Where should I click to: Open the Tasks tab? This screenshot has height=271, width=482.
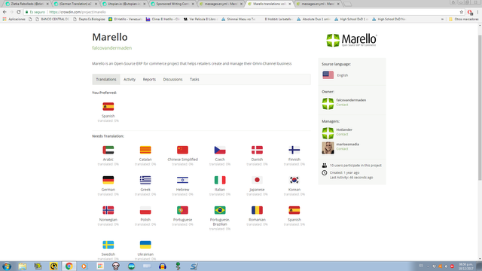[x=194, y=79]
